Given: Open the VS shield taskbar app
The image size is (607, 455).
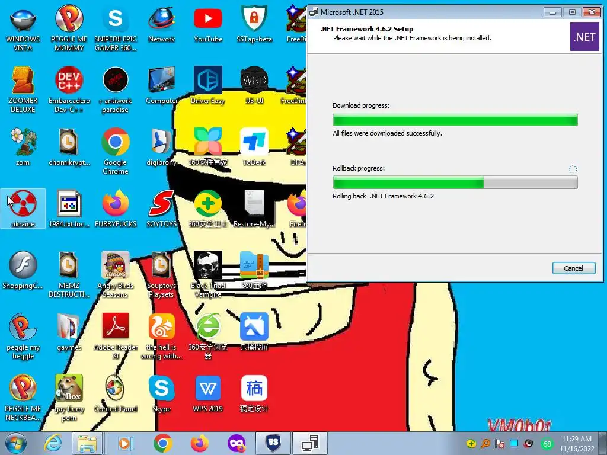Looking at the screenshot, I should pyautogui.click(x=273, y=443).
